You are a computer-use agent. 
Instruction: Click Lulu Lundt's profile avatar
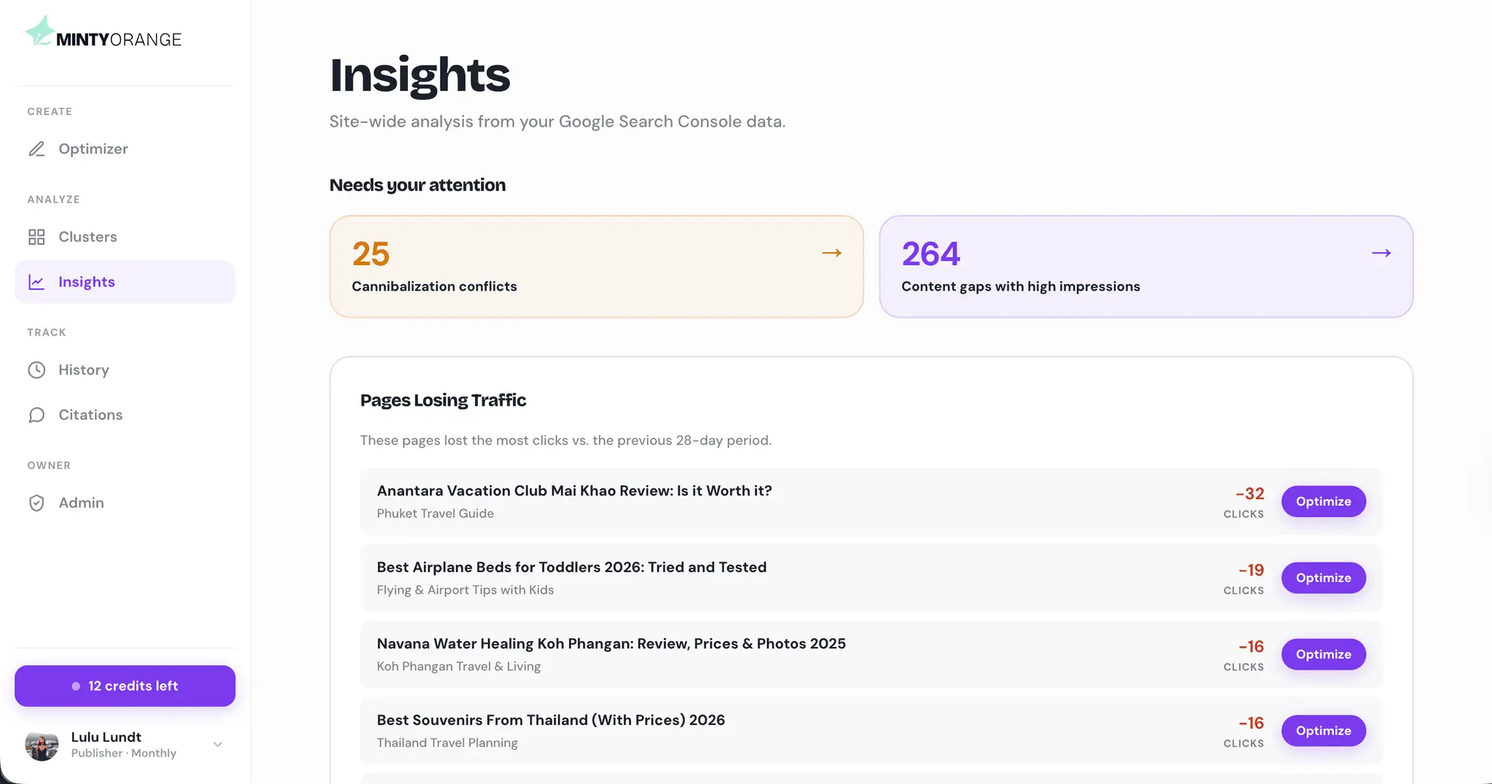[x=42, y=745]
